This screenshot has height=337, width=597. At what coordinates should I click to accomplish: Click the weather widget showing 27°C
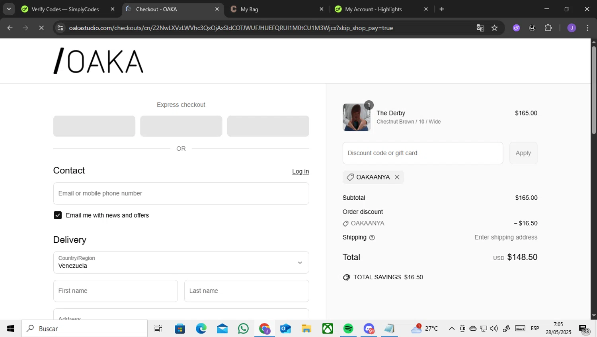click(x=425, y=329)
